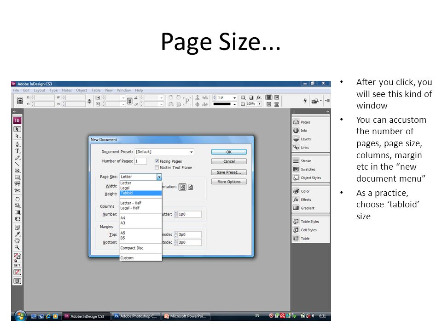Click the Outside margin field
The height and width of the screenshot is (331, 442).
(190, 242)
